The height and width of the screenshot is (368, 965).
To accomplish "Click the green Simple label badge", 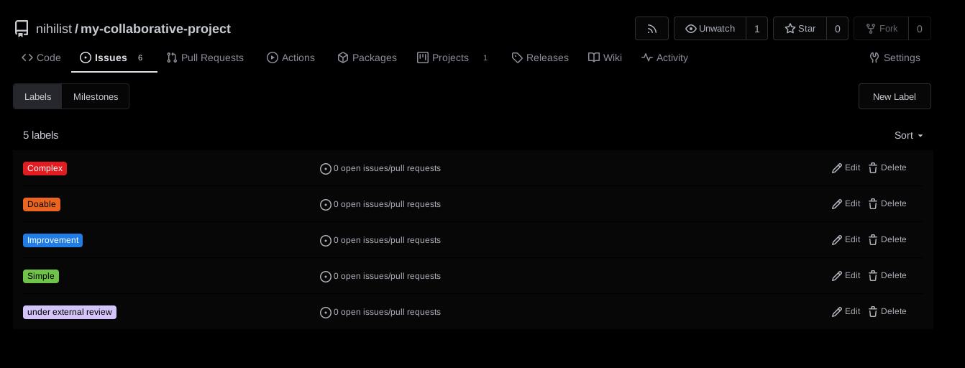I will click(x=41, y=276).
